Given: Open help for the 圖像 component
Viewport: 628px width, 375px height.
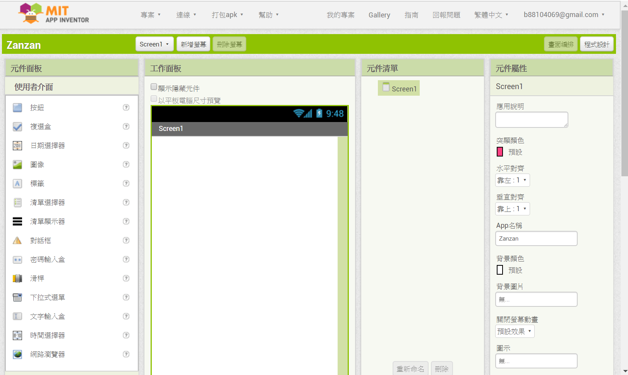Looking at the screenshot, I should [126, 165].
